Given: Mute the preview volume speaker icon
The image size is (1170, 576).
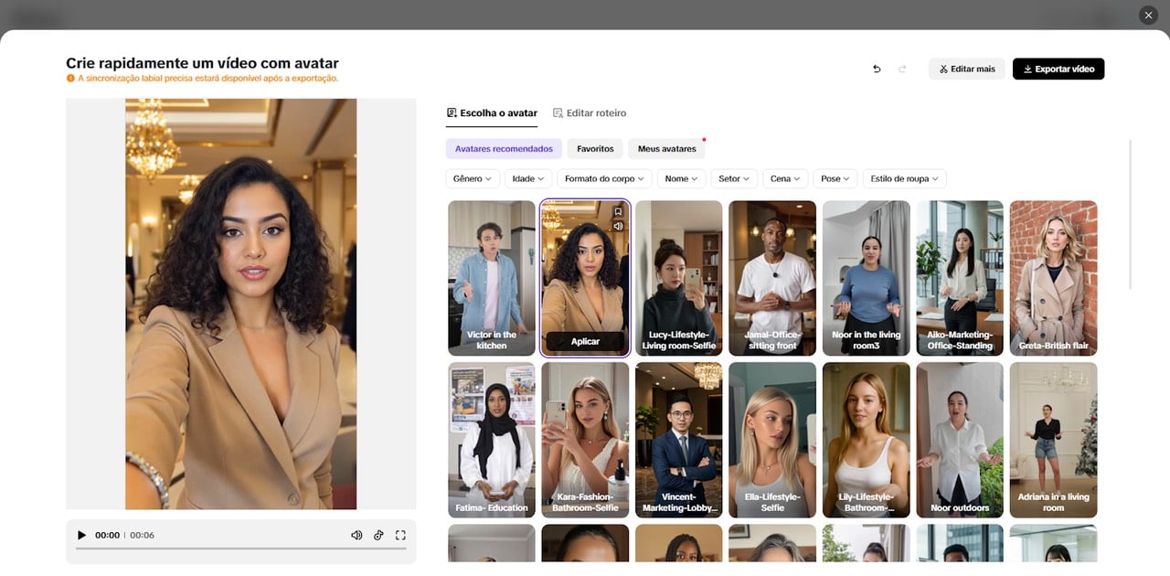Looking at the screenshot, I should [x=356, y=535].
